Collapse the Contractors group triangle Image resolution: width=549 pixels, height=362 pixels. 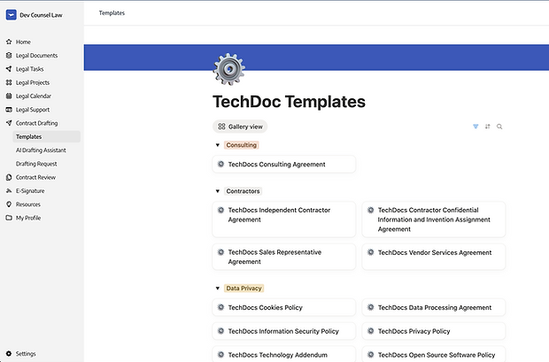click(218, 191)
